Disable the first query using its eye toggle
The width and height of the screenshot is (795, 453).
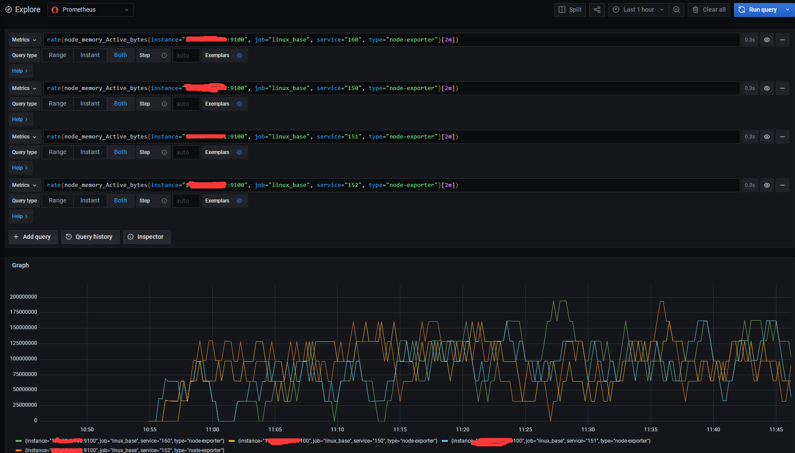point(767,39)
